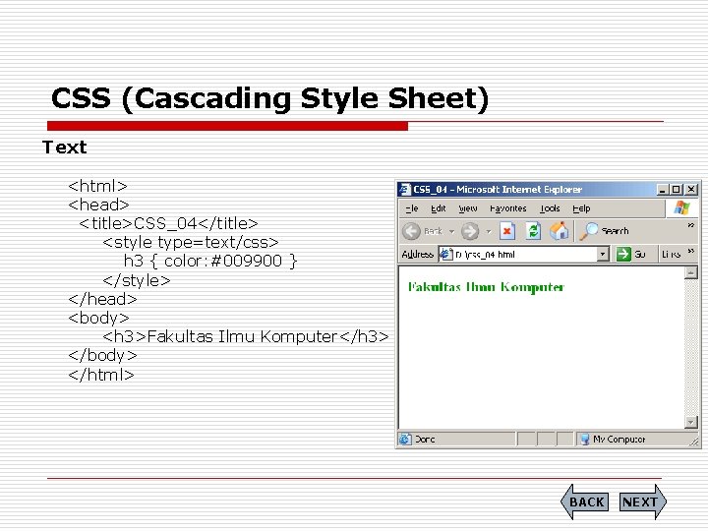Expand the Links bar chevron
The image size is (708, 531).
point(691,251)
